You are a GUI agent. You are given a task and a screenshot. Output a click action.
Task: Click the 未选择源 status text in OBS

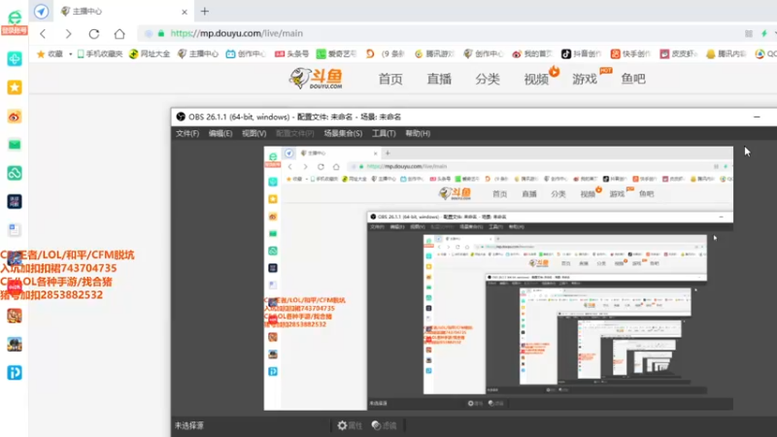click(189, 425)
